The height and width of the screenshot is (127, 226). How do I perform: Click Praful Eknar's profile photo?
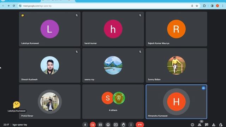(x=50, y=102)
